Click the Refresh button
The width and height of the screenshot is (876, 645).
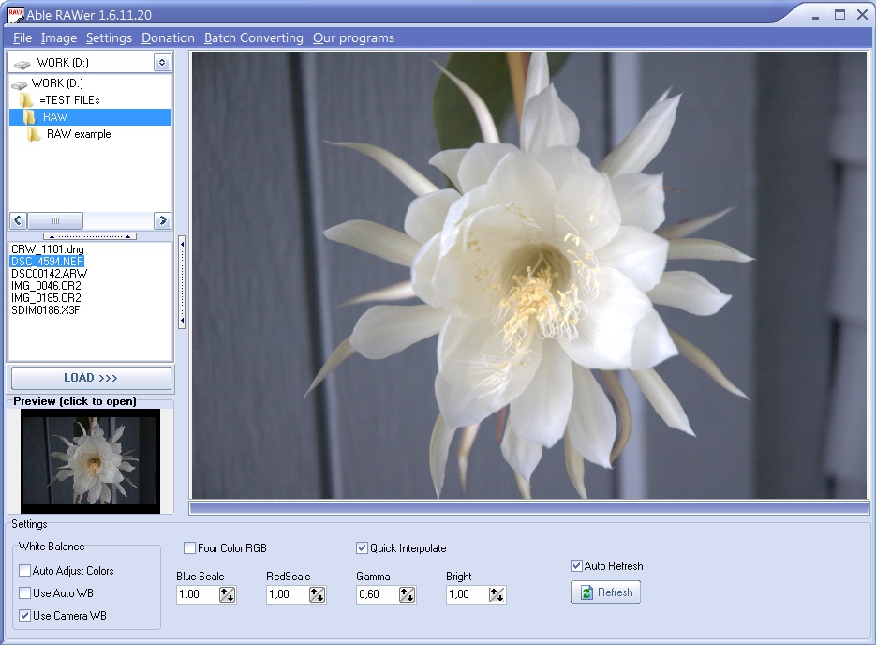(605, 592)
